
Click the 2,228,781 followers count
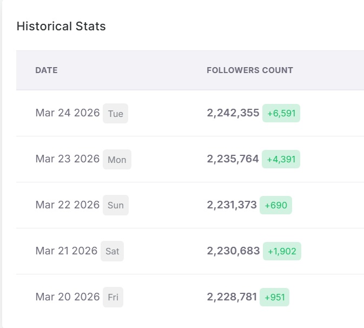[x=232, y=297]
